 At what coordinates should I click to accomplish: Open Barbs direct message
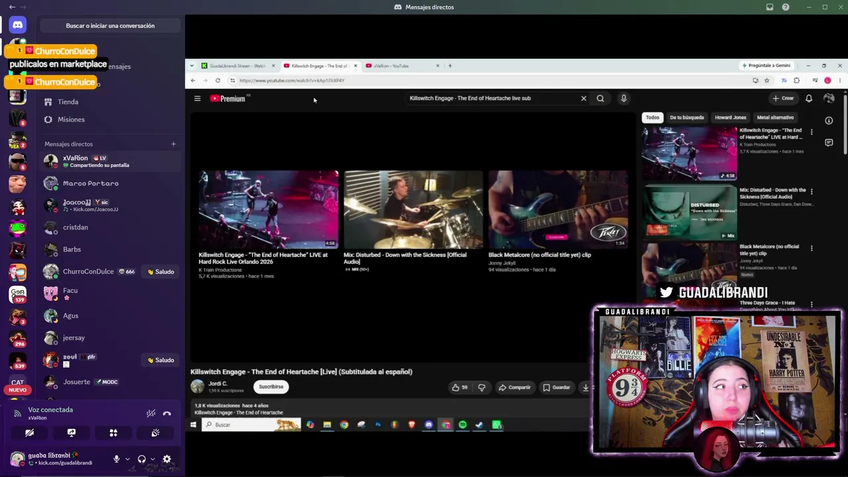[x=110, y=250]
